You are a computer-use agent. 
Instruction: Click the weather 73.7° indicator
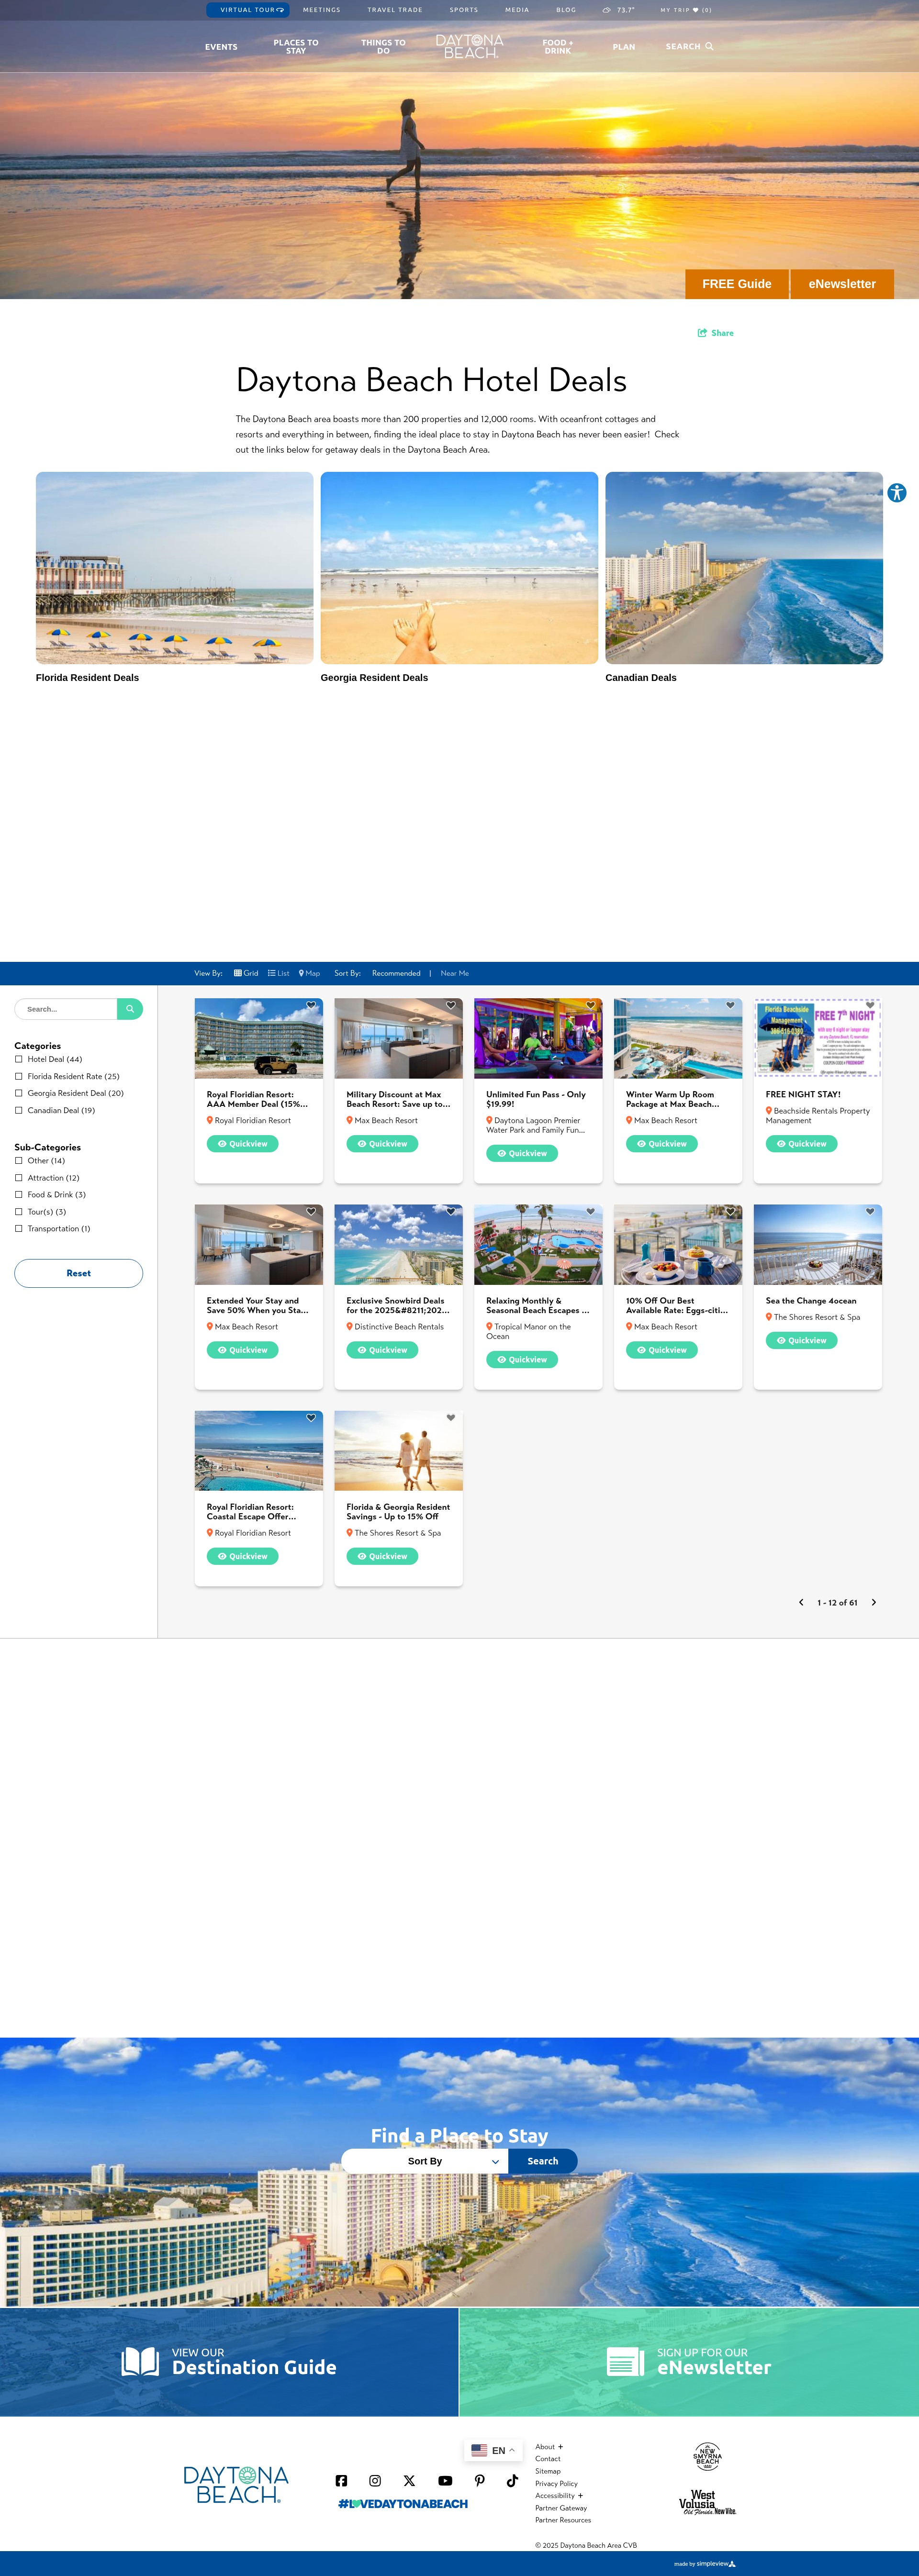click(619, 10)
